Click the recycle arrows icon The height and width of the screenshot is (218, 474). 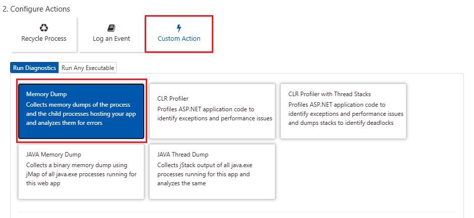(44, 28)
